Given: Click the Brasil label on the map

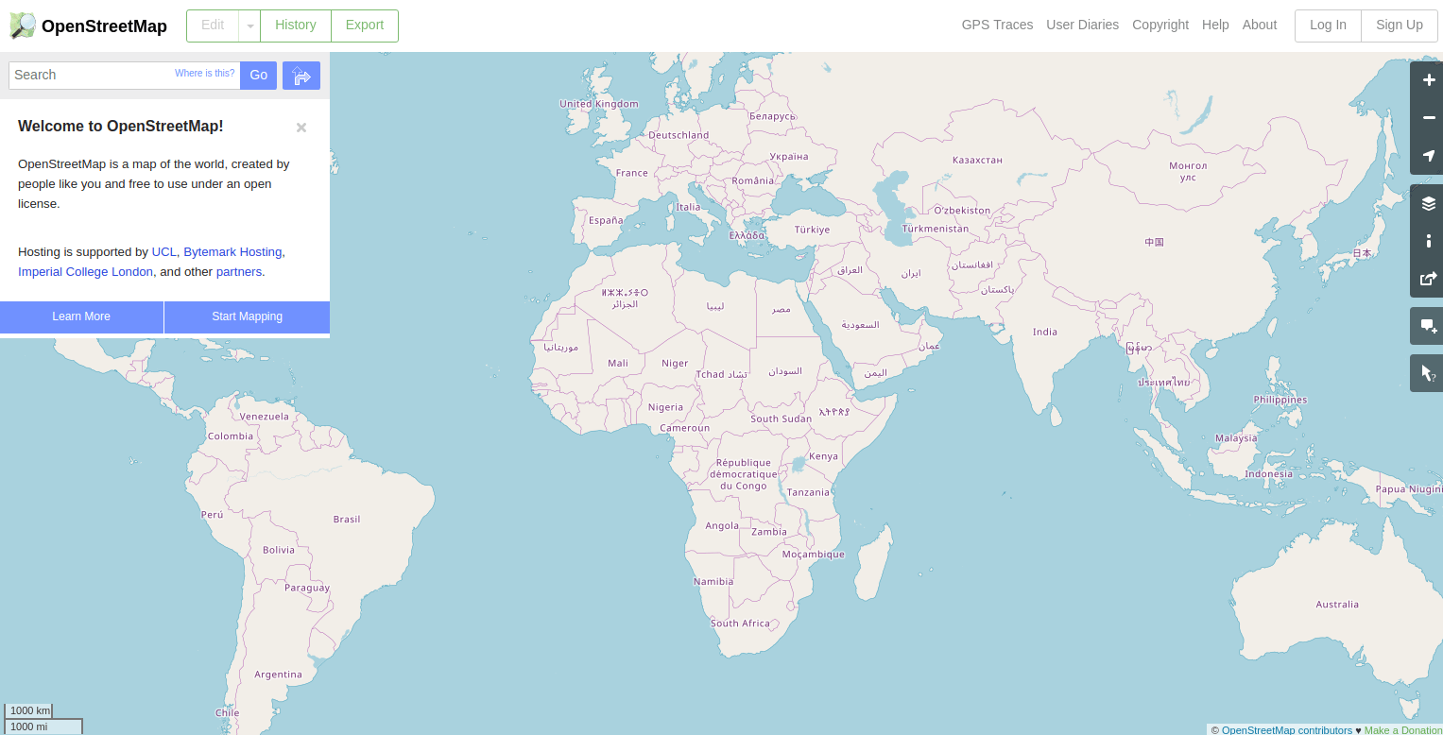Looking at the screenshot, I should pos(347,520).
